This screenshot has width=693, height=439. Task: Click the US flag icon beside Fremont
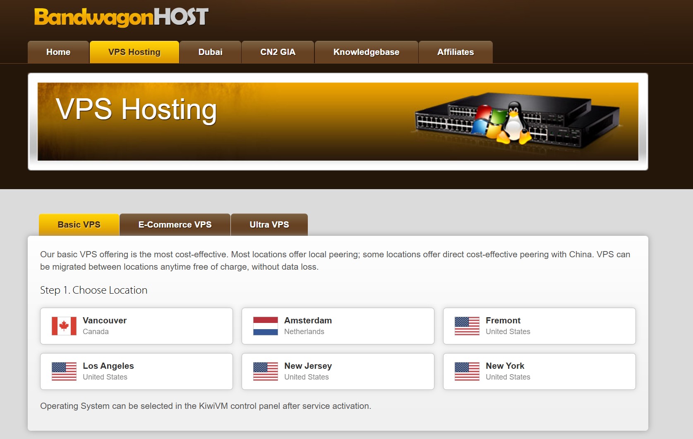(x=467, y=326)
